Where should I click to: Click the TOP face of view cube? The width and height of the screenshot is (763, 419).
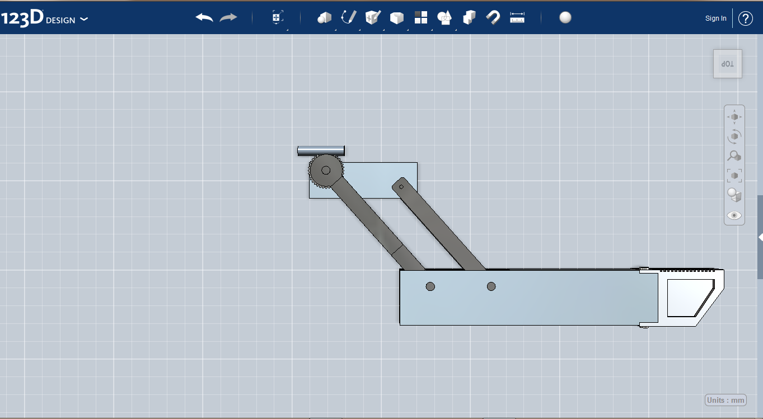coord(727,64)
